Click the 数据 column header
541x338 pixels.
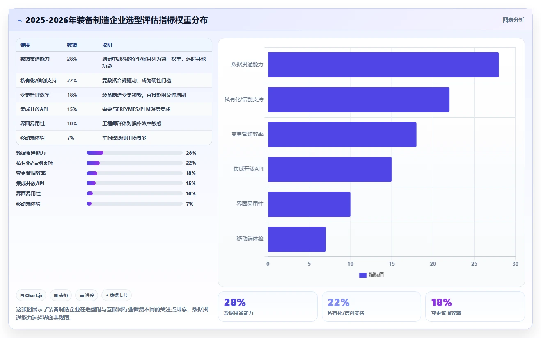point(72,45)
